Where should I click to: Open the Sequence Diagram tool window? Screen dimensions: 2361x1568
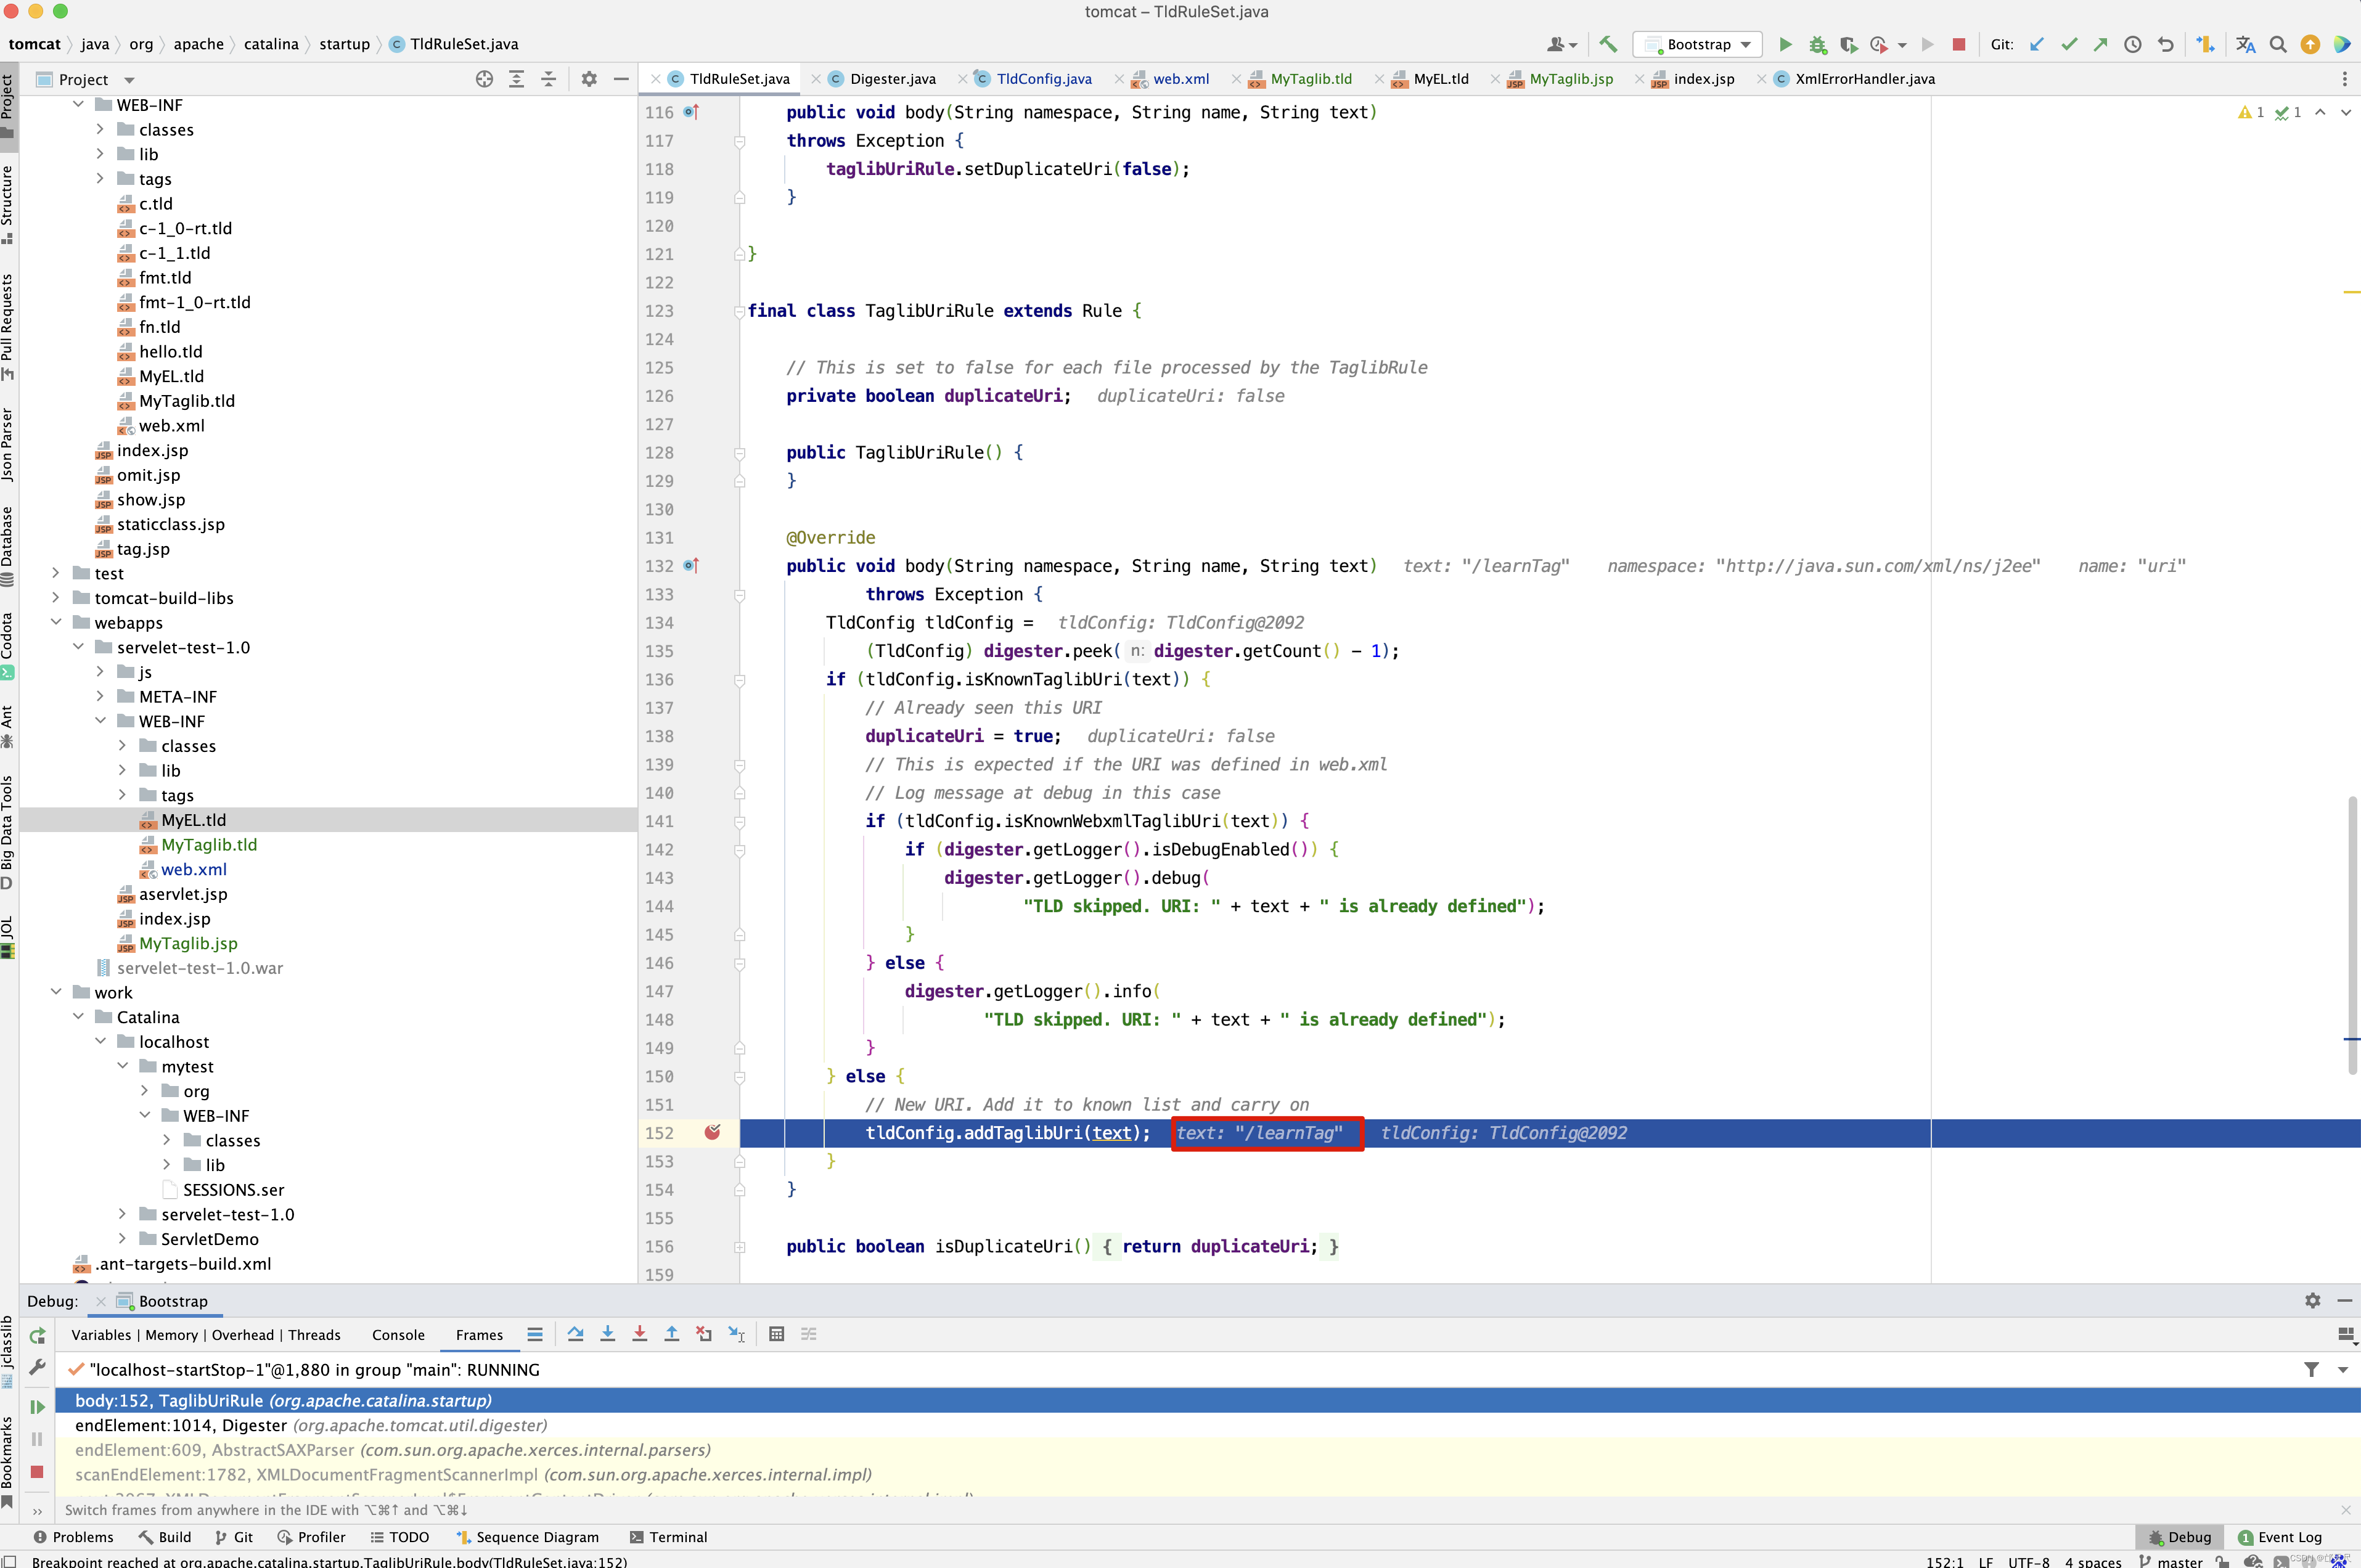coord(527,1537)
